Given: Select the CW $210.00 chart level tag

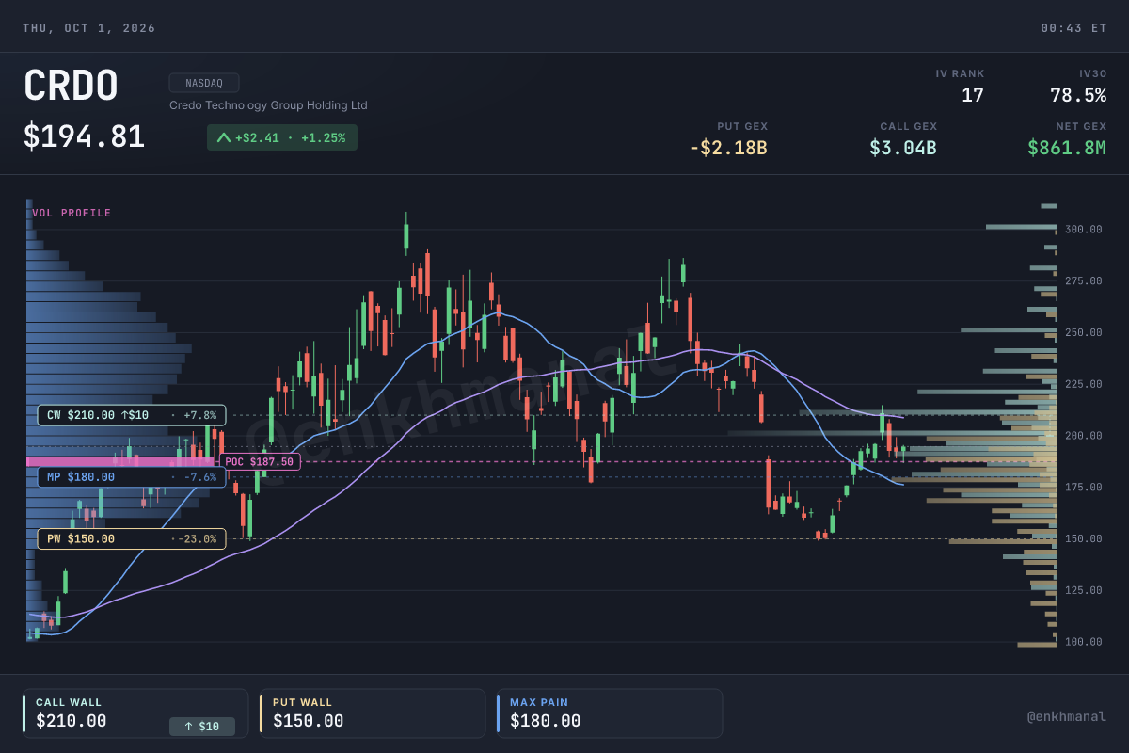Looking at the screenshot, I should click(x=132, y=415).
